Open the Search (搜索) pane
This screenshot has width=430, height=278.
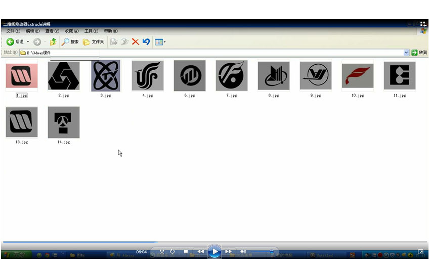click(x=70, y=41)
